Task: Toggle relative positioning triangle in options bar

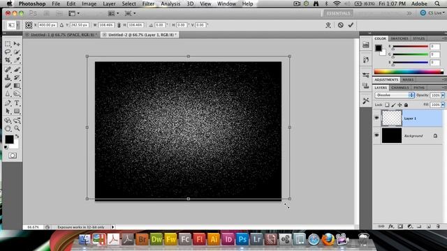Action: [61, 25]
